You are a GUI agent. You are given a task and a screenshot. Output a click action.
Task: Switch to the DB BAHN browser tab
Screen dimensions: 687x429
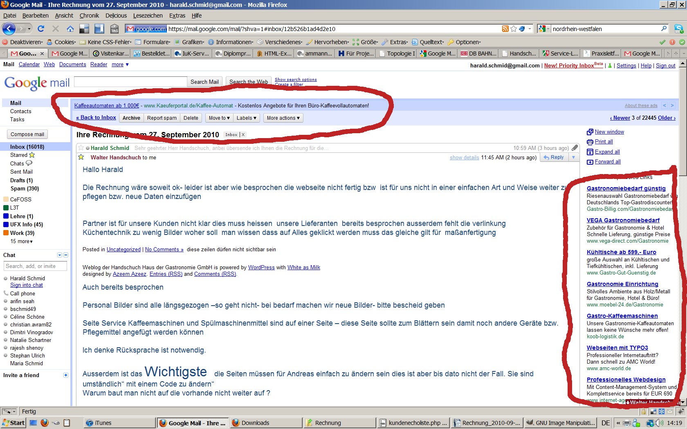click(478, 54)
